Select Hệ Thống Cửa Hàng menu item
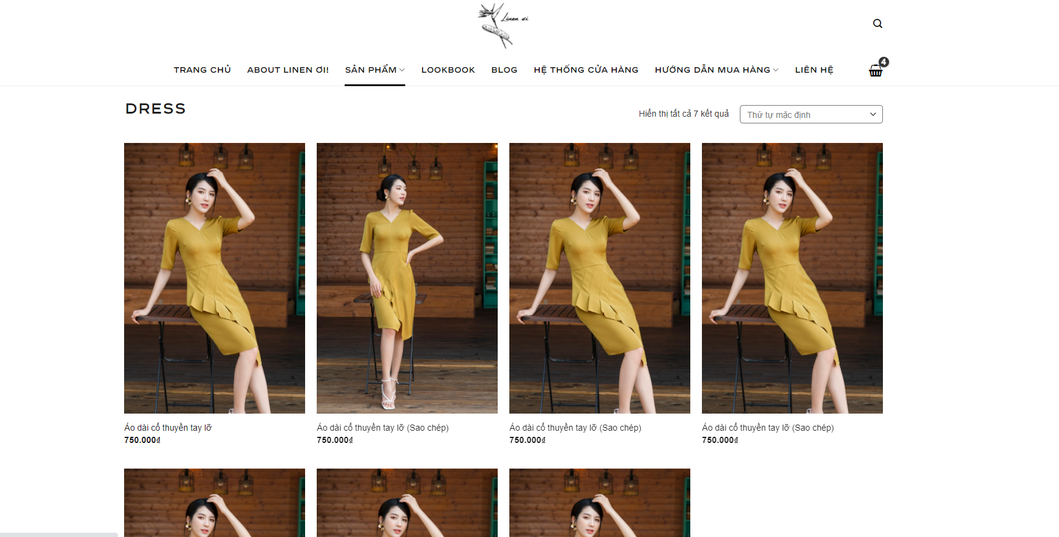 pyautogui.click(x=585, y=70)
